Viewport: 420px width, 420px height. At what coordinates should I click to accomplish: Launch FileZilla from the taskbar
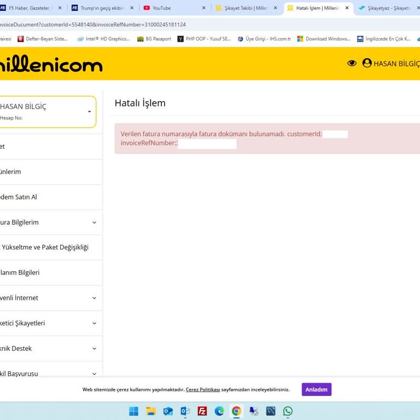tap(202, 411)
